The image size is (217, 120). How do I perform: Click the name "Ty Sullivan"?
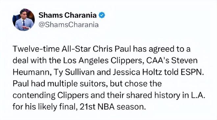coord(73,72)
